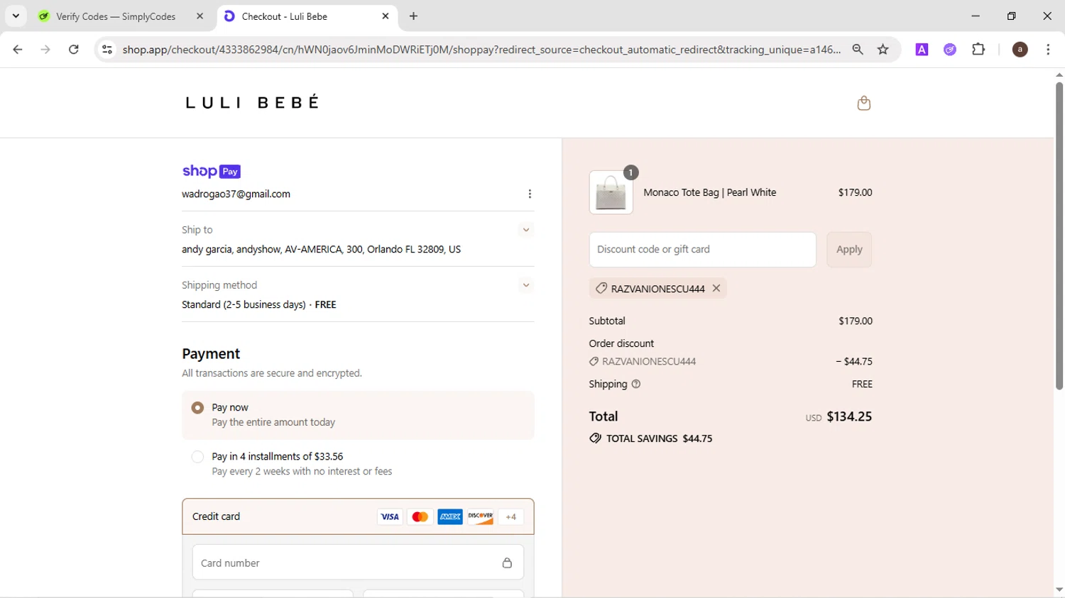Show the +4 more card types
This screenshot has height=598, width=1065.
click(510, 516)
